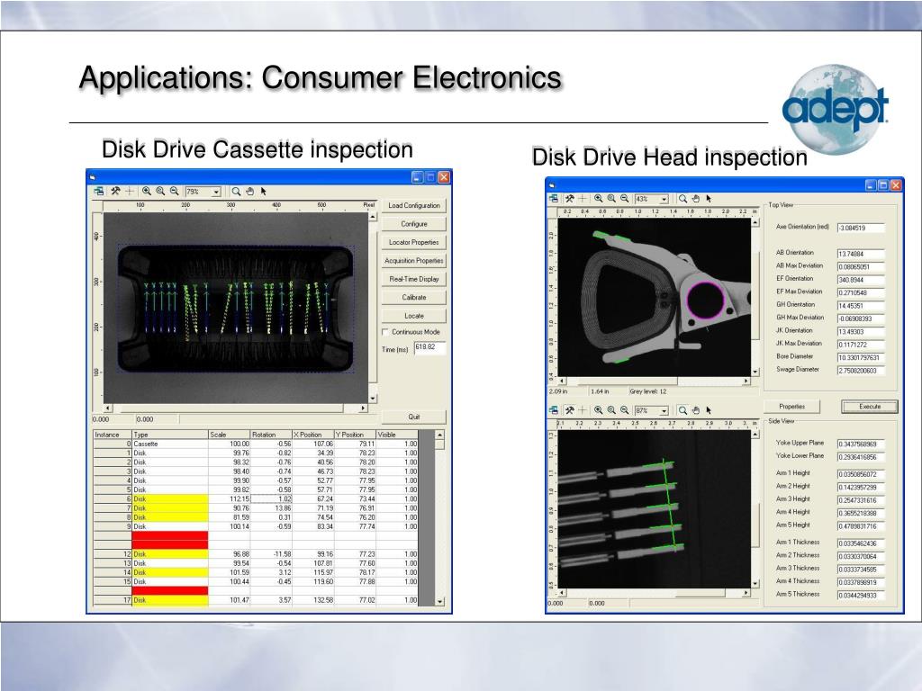This screenshot has width=922, height=691.
Task: Select crosshair icon in Cassette window toolbar
Action: (x=130, y=192)
